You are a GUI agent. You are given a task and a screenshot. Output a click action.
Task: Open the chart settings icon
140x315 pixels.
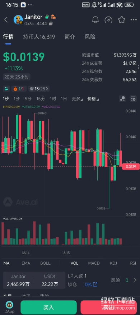133,98
